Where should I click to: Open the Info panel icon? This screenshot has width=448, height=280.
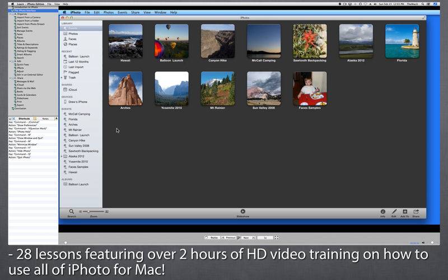click(x=383, y=212)
